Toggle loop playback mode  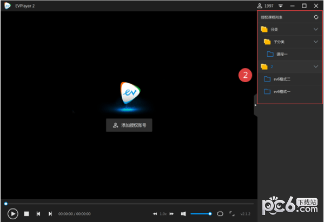[x=220, y=214]
